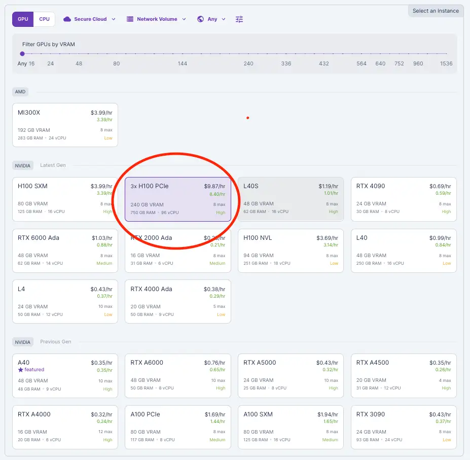
Task: Click the globe region icon
Action: click(201, 19)
